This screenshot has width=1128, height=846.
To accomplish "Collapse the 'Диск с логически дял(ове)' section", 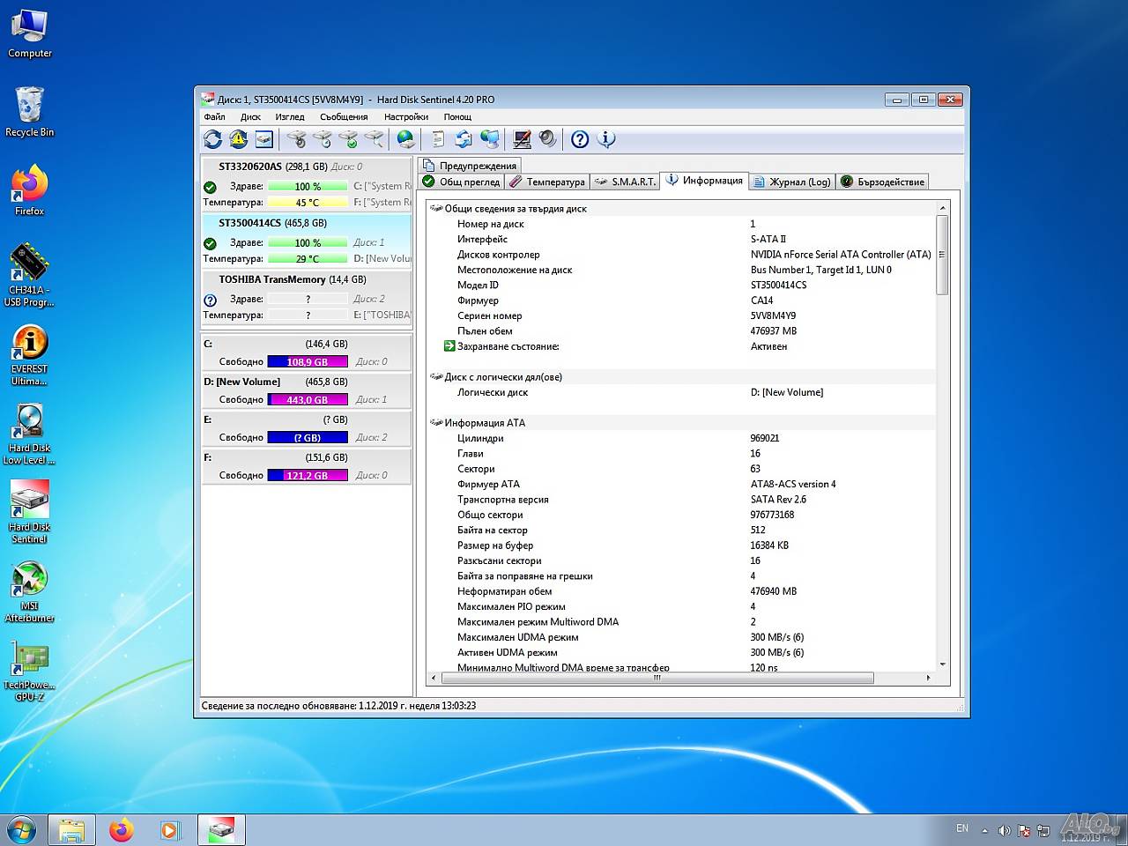I will tap(435, 377).
